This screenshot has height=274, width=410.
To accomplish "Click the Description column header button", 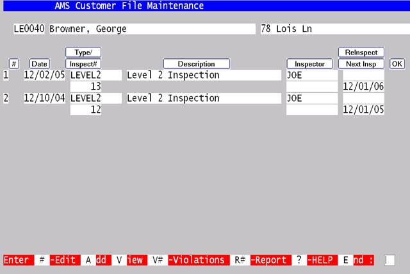I will coord(196,64).
